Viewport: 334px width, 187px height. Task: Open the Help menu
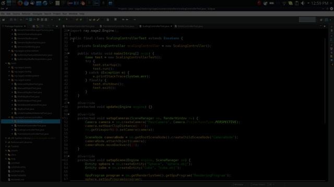coord(82,14)
